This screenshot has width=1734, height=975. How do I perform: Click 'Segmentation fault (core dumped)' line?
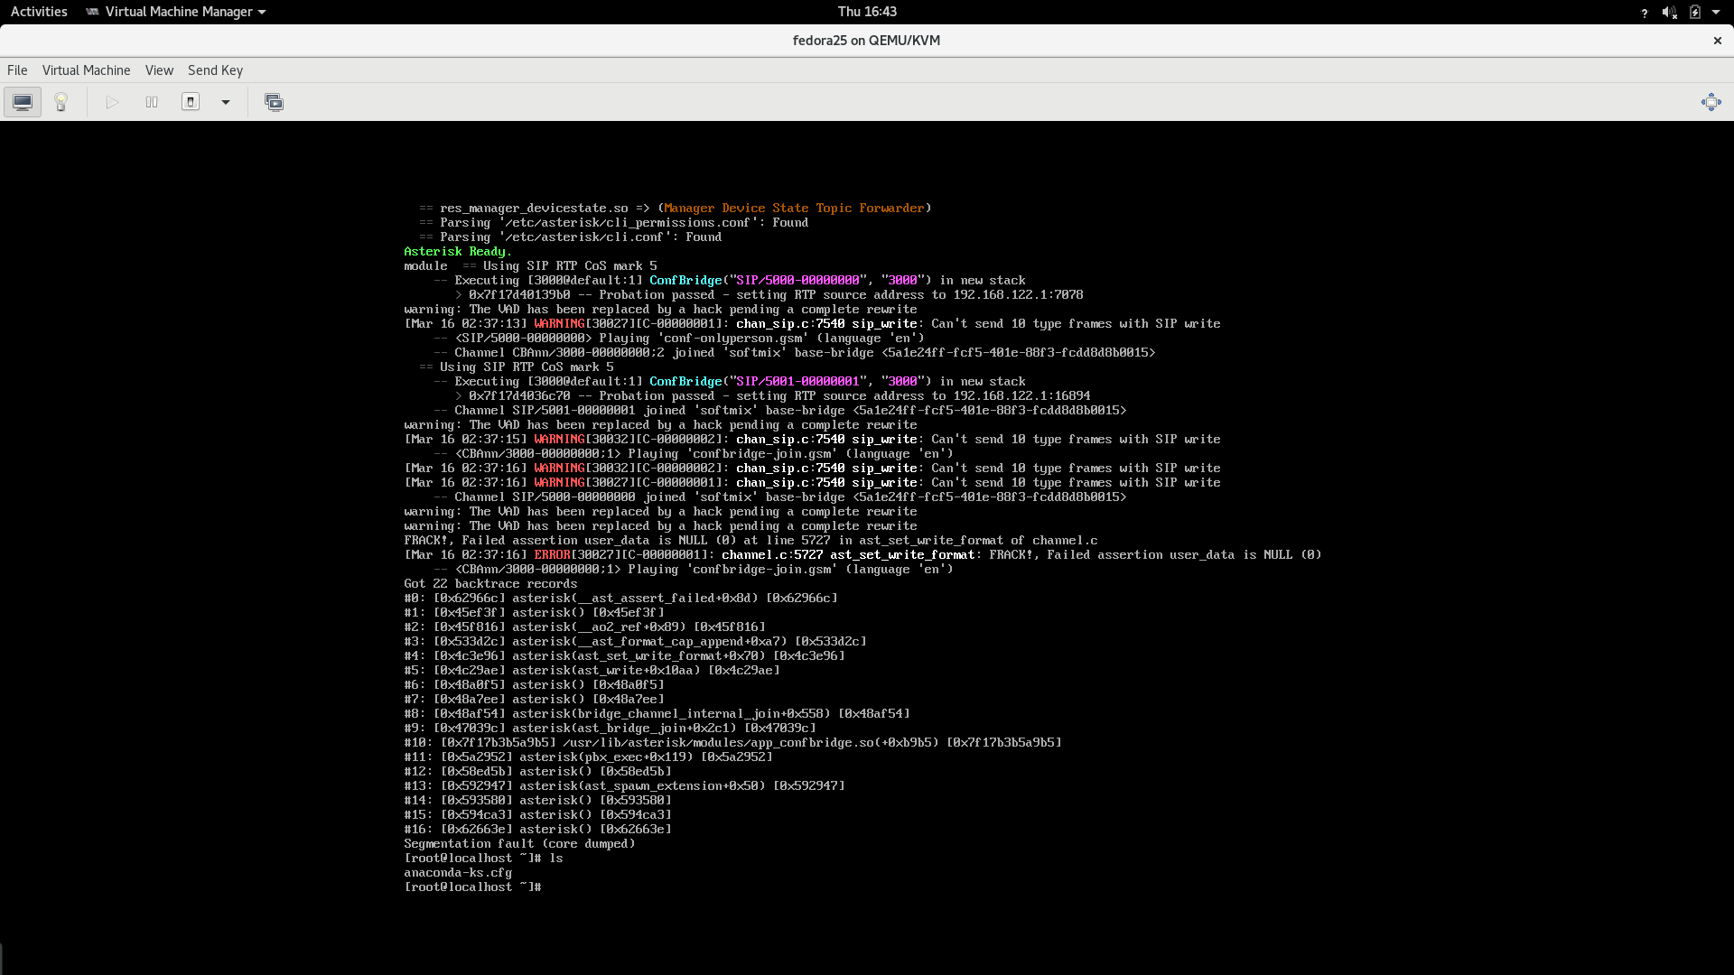click(519, 844)
